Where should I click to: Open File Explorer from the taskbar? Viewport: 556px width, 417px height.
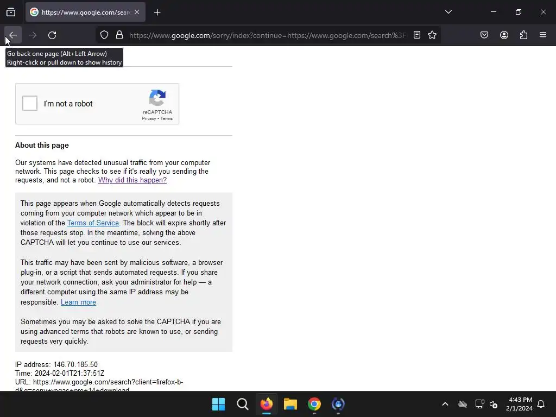(x=290, y=404)
